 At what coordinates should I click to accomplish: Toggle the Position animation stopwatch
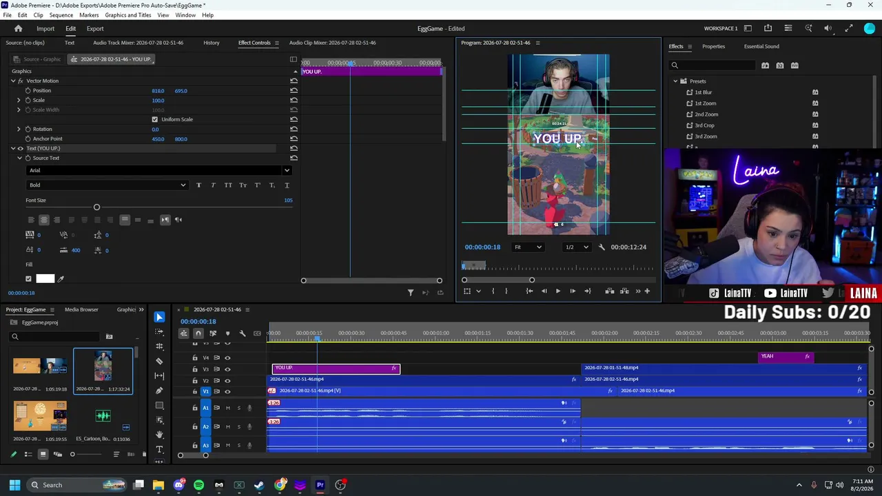[x=28, y=91]
